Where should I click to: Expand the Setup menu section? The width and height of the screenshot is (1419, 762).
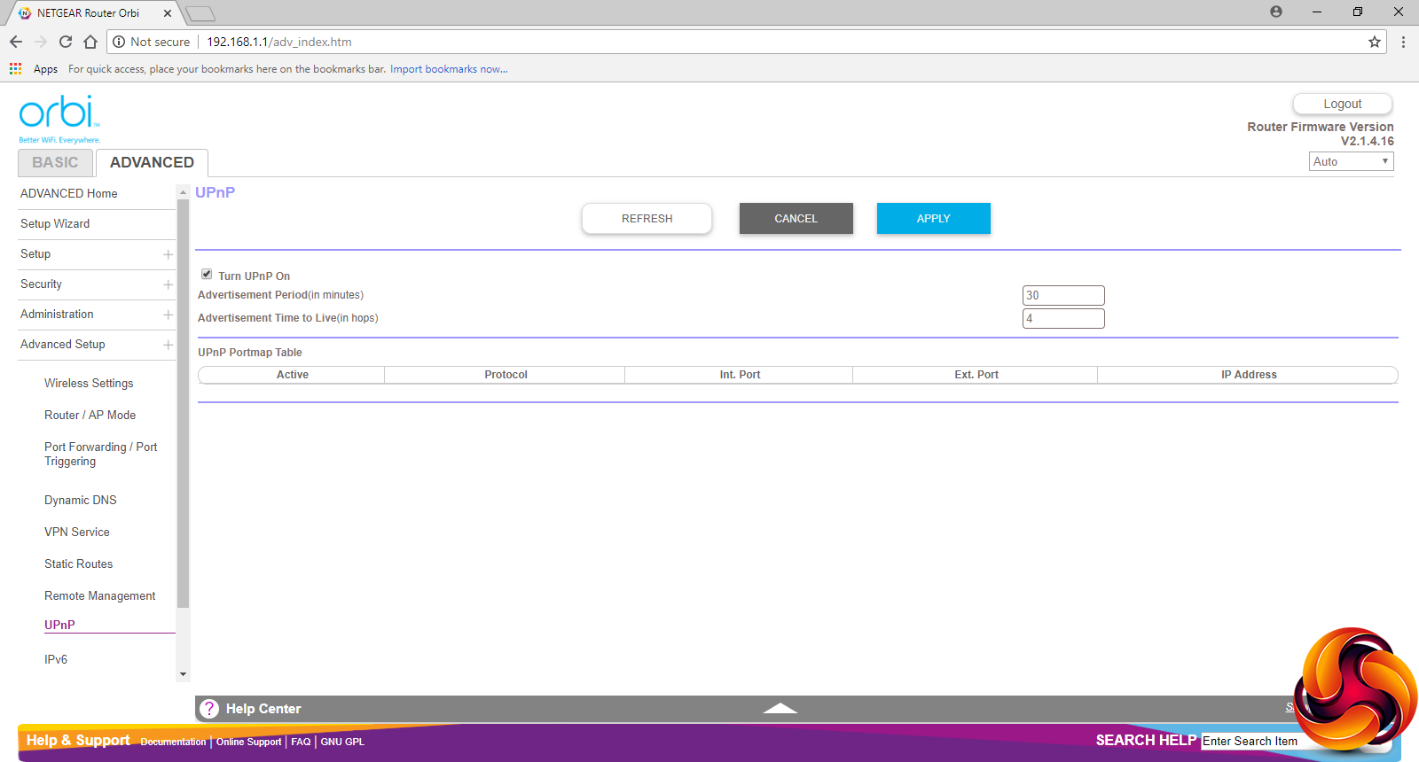pyautogui.click(x=168, y=254)
